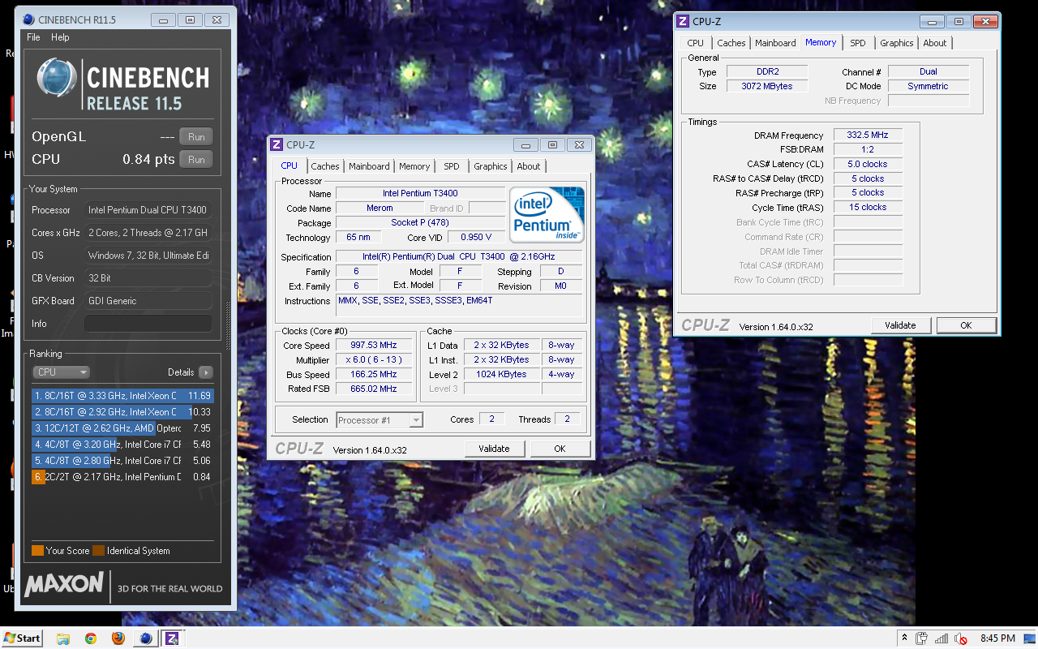Click OK in CPU-Z Memory window

(966, 325)
